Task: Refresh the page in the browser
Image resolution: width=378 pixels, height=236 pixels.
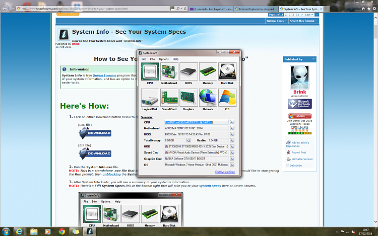Action: pyautogui.click(x=185, y=9)
